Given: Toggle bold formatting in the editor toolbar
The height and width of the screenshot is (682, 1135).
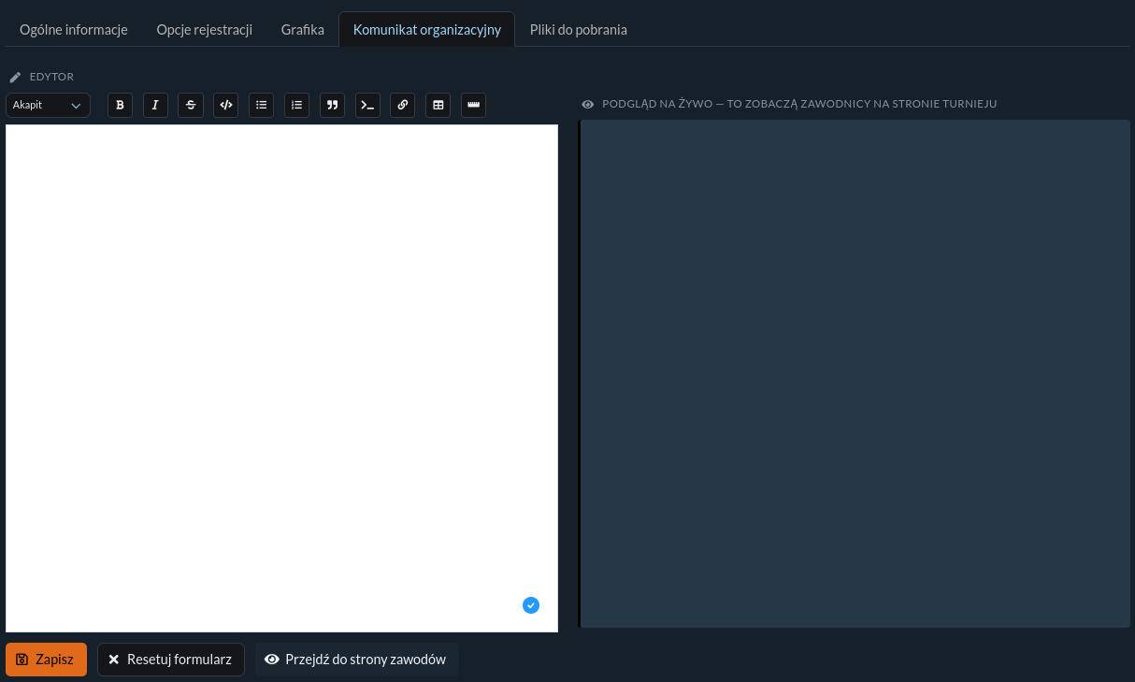Looking at the screenshot, I should click(120, 105).
